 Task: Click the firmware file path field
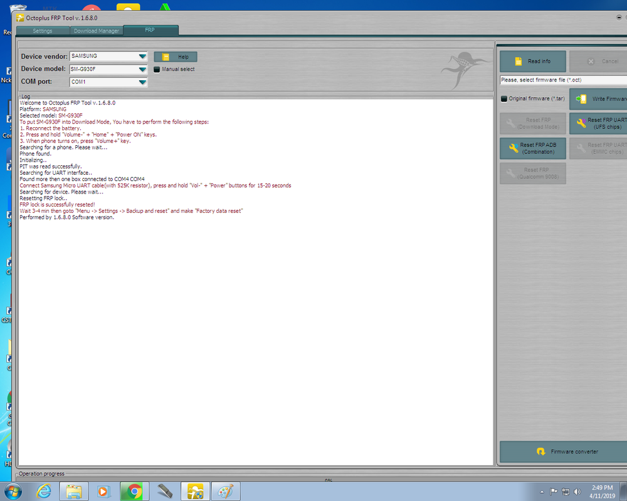564,80
